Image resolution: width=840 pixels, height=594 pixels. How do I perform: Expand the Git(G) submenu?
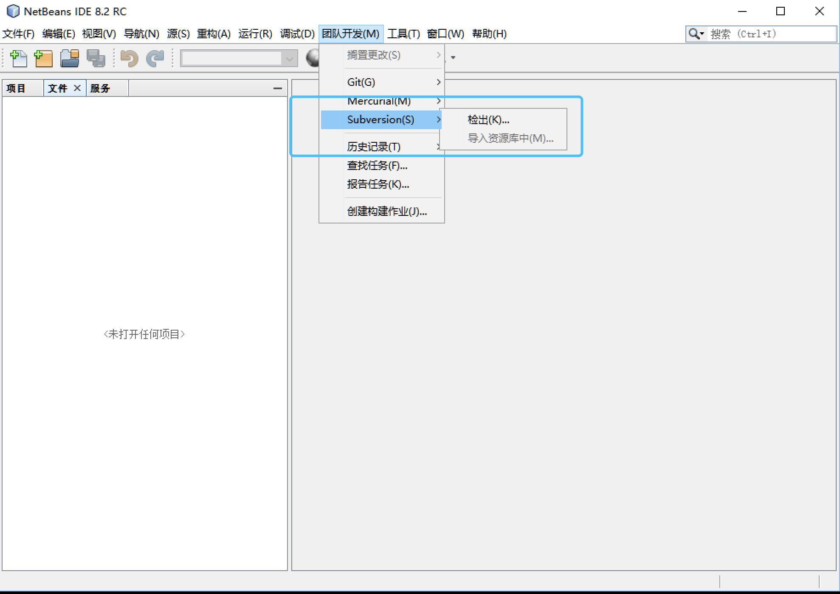click(x=382, y=82)
